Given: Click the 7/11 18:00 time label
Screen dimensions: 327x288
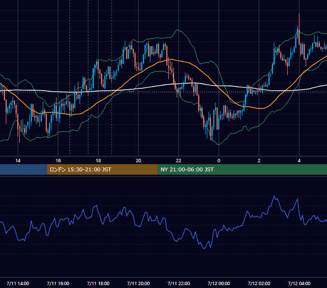Looking at the screenshot, I should coord(98,283).
